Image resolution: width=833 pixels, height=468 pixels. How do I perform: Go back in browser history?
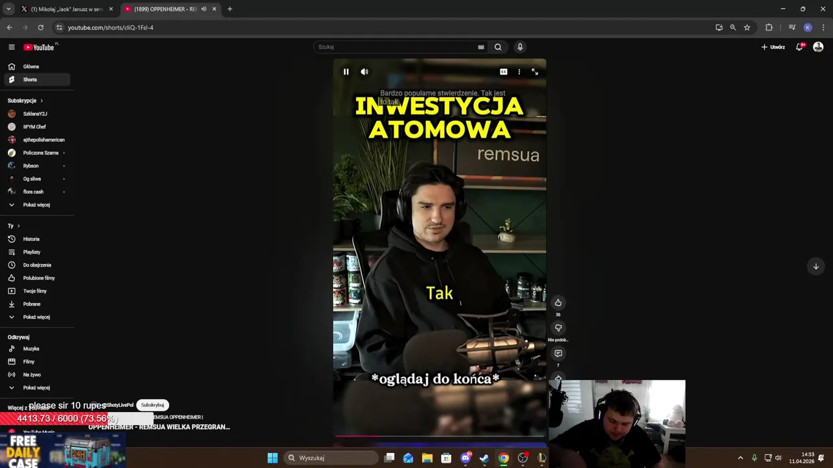(x=9, y=27)
